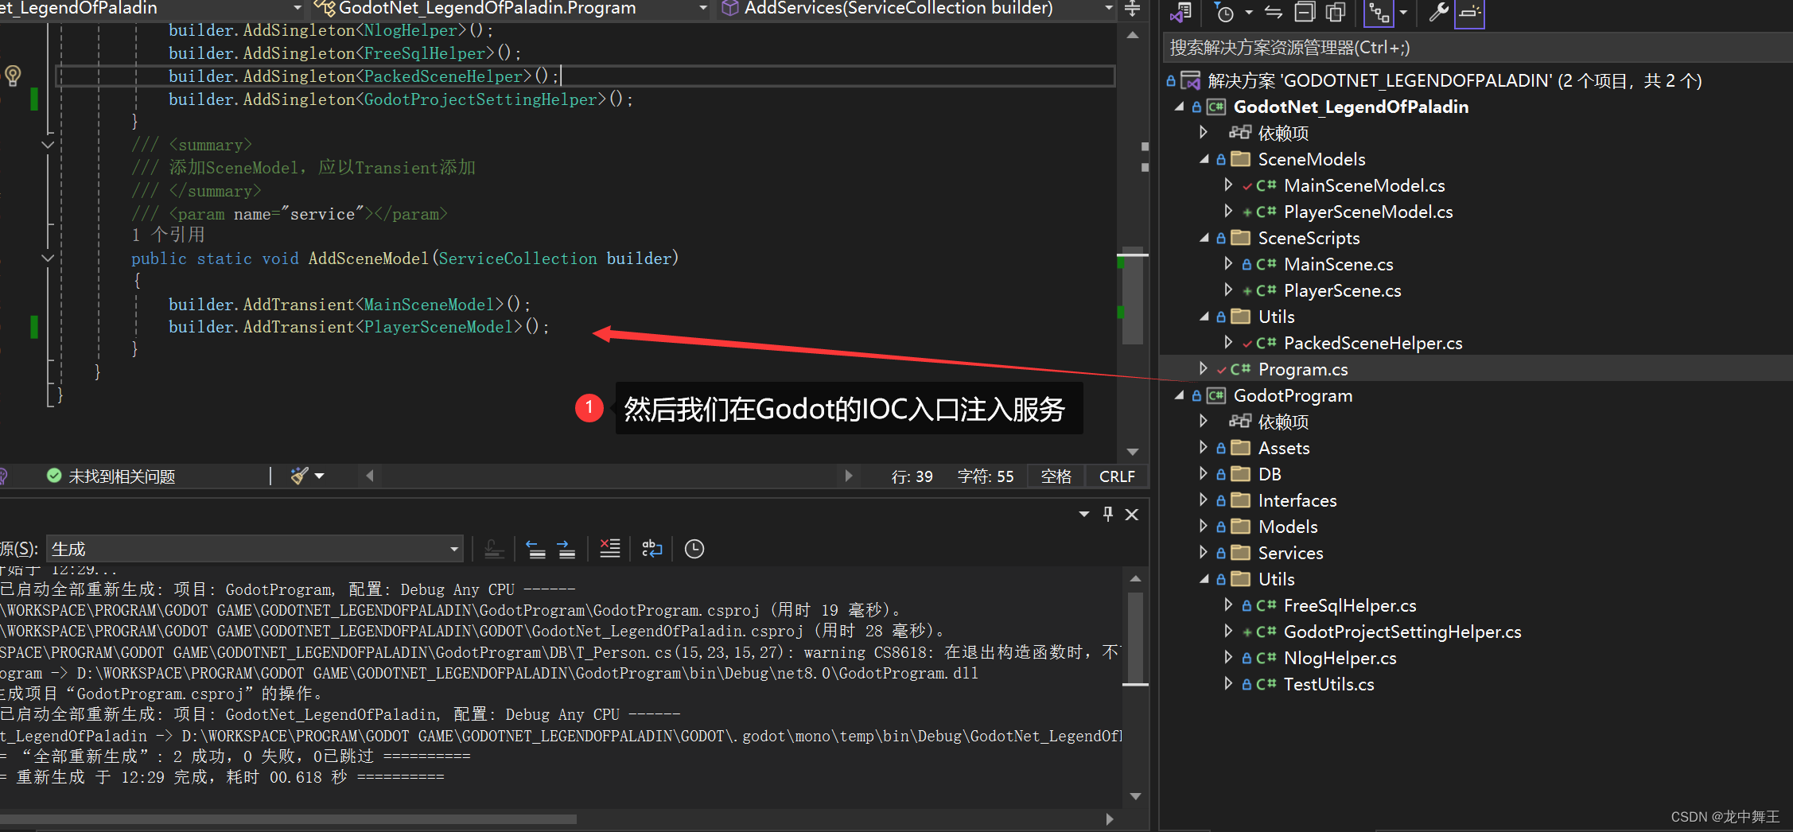Viewport: 1793px width, 832px height.
Task: Collapse the summary comment fold chevron
Action: [48, 145]
